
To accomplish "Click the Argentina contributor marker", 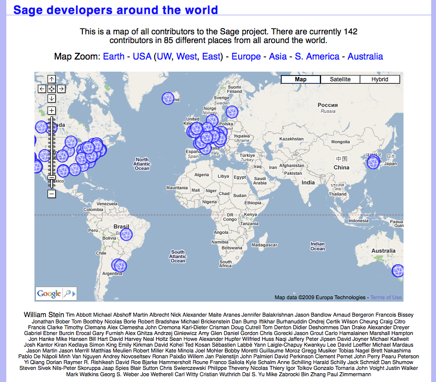I will 120,265.
